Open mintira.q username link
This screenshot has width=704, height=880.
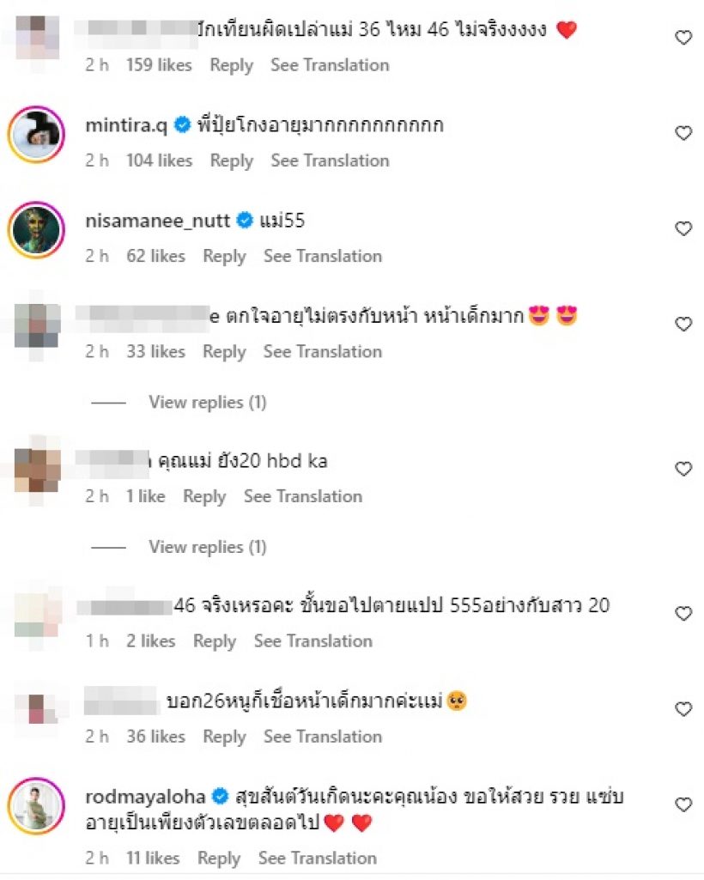coord(126,125)
